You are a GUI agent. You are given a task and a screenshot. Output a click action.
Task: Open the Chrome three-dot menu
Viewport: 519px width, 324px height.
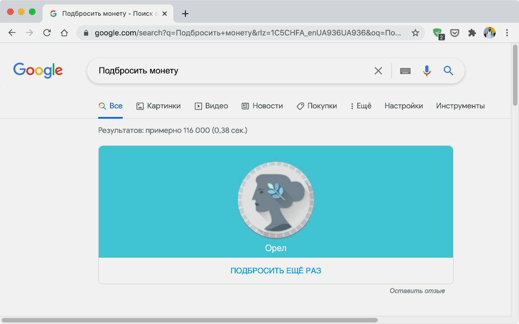pos(507,33)
